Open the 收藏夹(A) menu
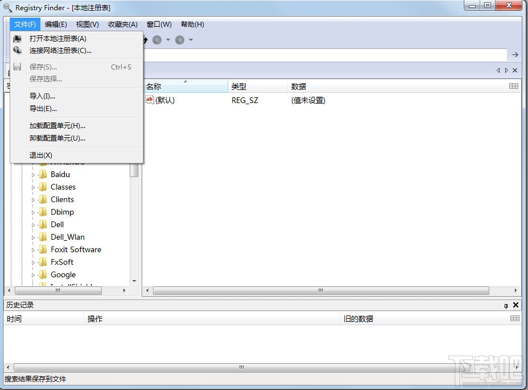This screenshot has width=528, height=390. [x=123, y=24]
